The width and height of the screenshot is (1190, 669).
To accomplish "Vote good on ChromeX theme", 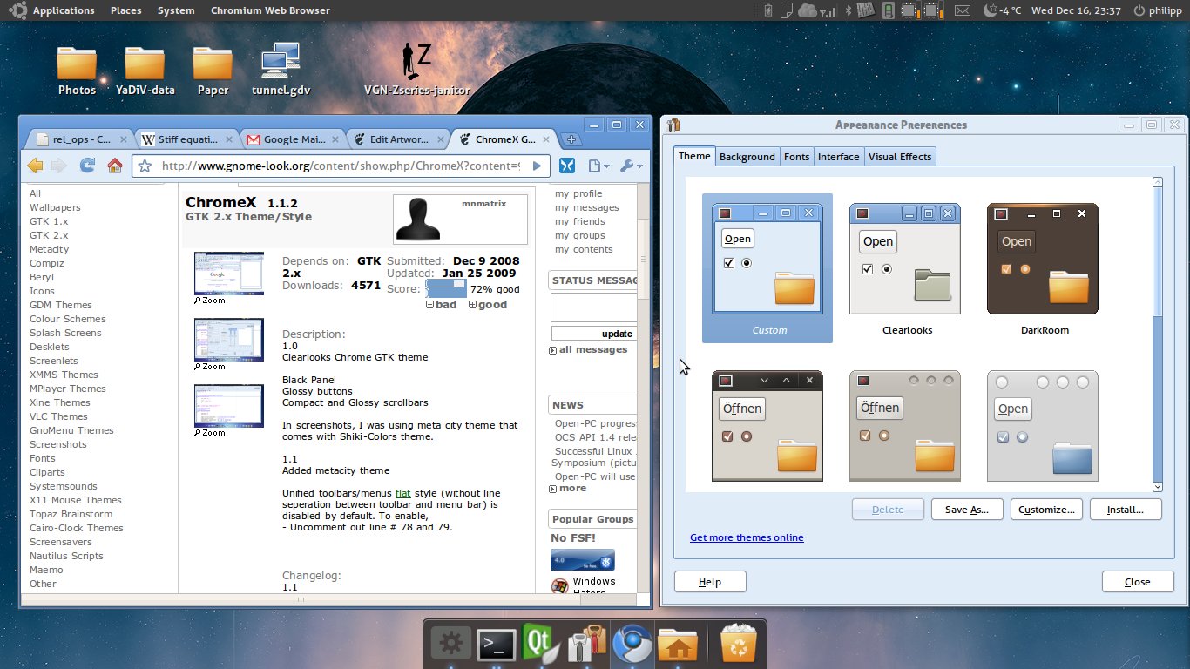I will pos(488,305).
